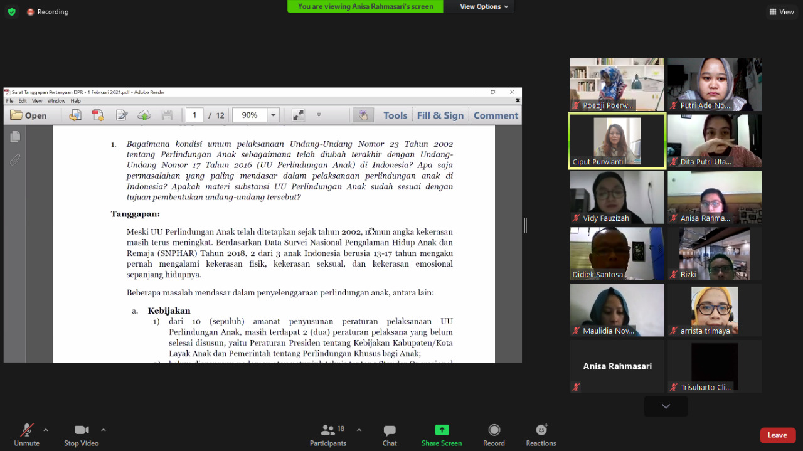Click the page number input field

[194, 115]
